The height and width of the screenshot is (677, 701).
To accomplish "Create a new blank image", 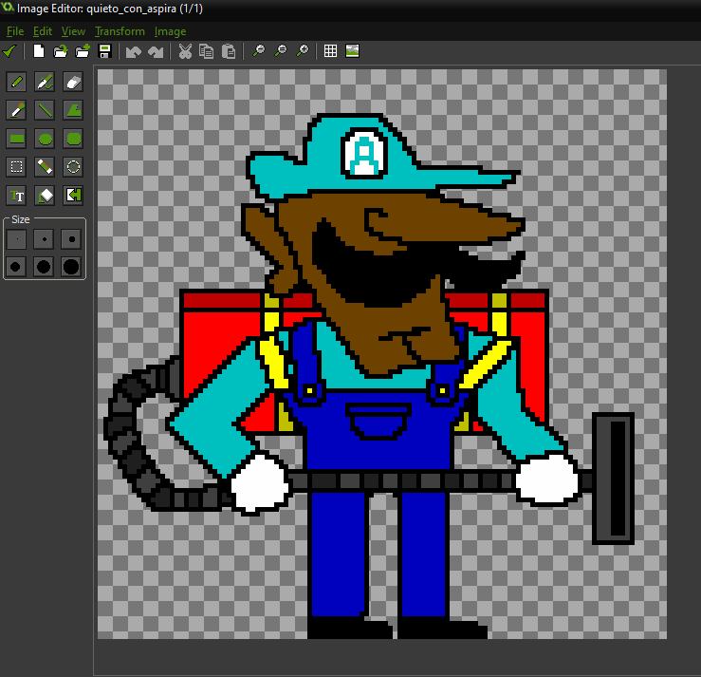I will tap(39, 51).
